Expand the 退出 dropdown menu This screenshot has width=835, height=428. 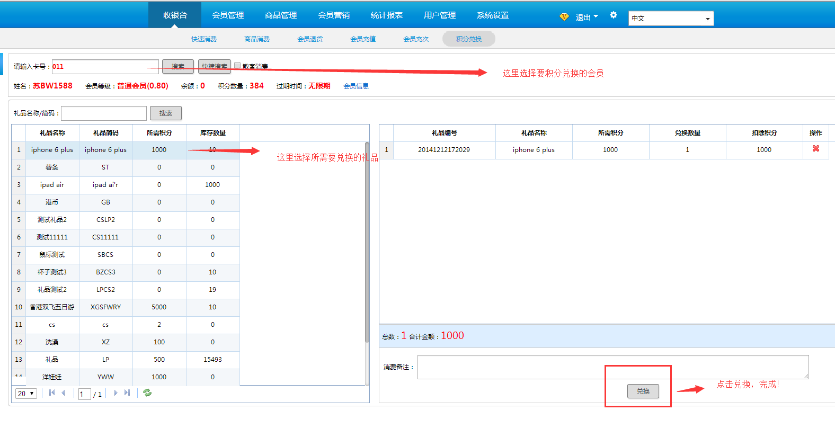tap(587, 17)
